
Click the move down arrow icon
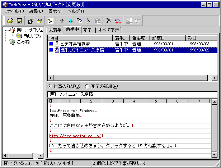click(71, 21)
